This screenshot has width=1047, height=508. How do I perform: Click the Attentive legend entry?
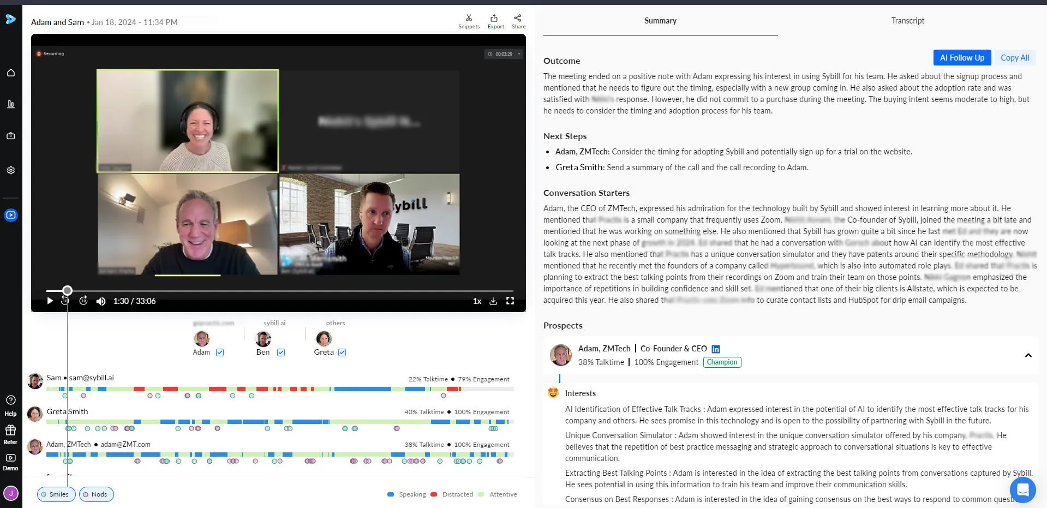tap(497, 494)
